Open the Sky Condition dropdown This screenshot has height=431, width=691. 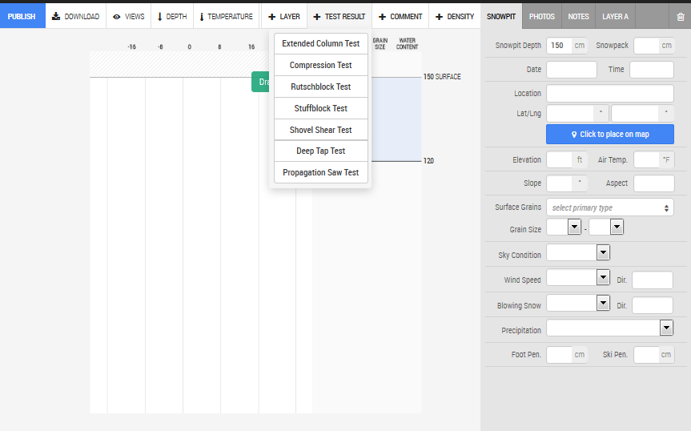click(x=578, y=252)
